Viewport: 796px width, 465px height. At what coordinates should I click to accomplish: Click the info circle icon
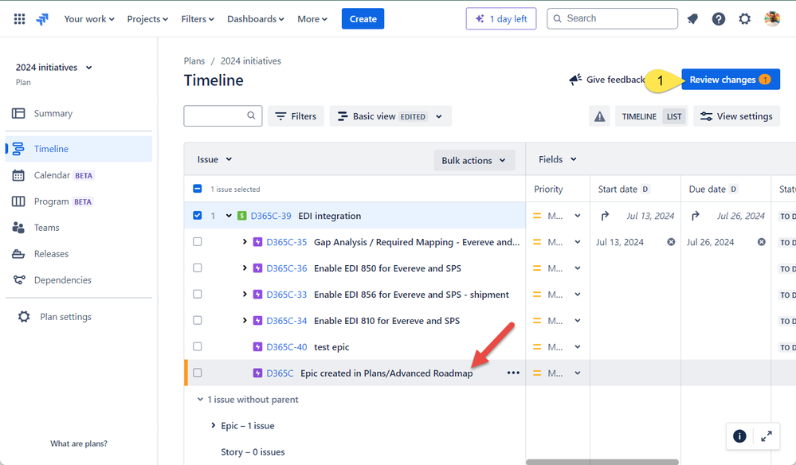click(739, 436)
